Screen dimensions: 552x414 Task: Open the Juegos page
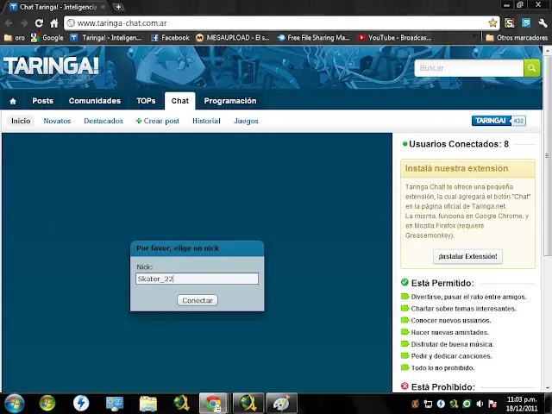(246, 121)
